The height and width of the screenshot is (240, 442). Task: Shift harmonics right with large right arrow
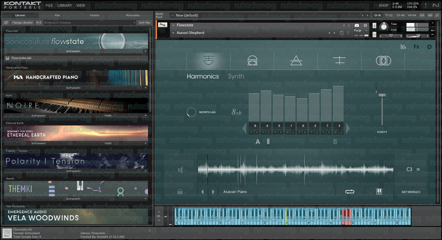click(348, 129)
